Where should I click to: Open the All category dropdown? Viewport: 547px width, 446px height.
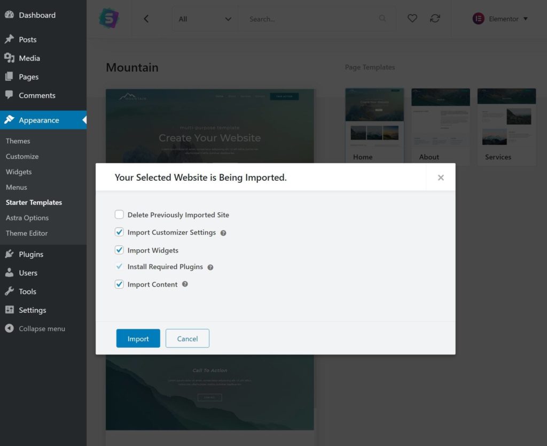tap(205, 19)
